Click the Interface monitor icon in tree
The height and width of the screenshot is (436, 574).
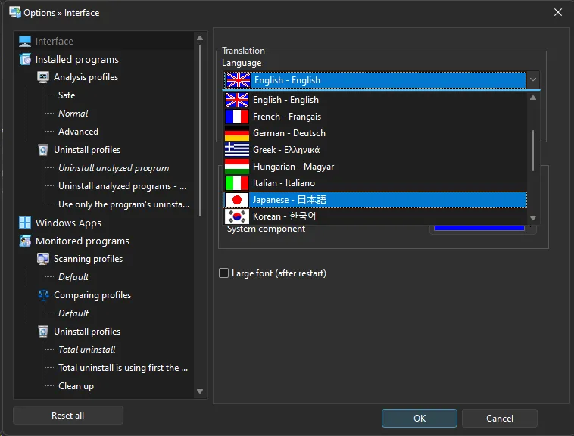[25, 41]
